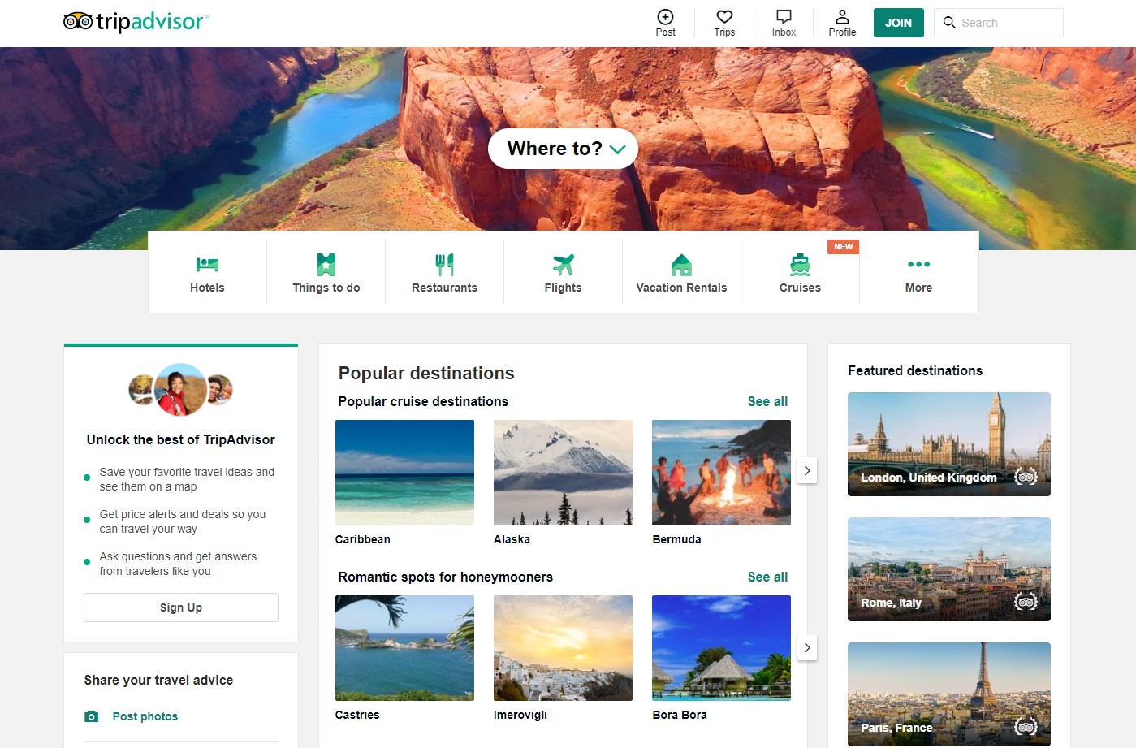Select the Flights plane icon
1136x748 pixels.
point(563,264)
